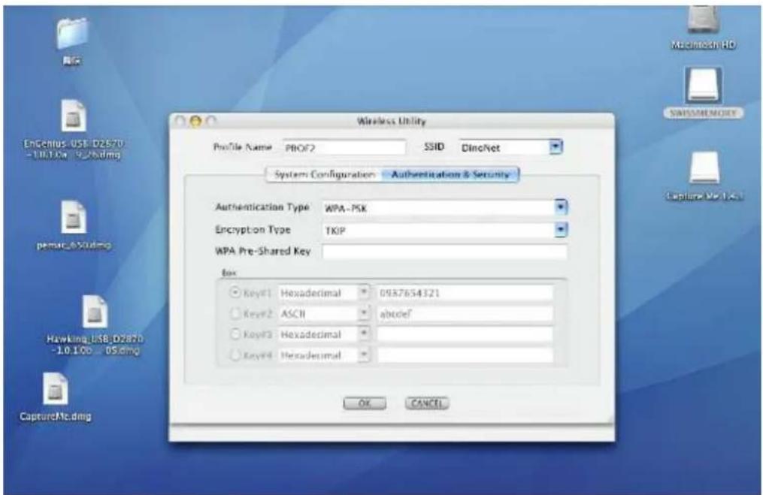Select Macintosh HD drive icon
Screen dimensions: 763x495
tap(703, 20)
